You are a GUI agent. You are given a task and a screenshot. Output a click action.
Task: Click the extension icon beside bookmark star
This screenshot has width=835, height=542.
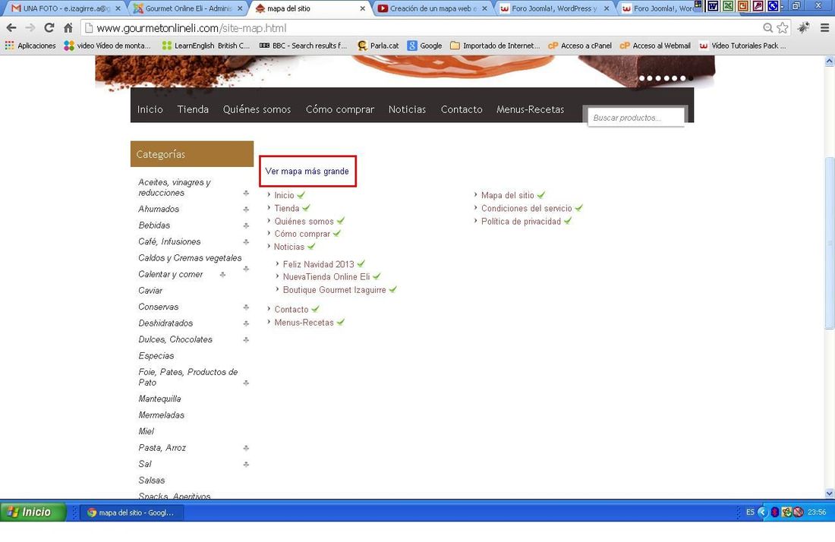pos(804,27)
